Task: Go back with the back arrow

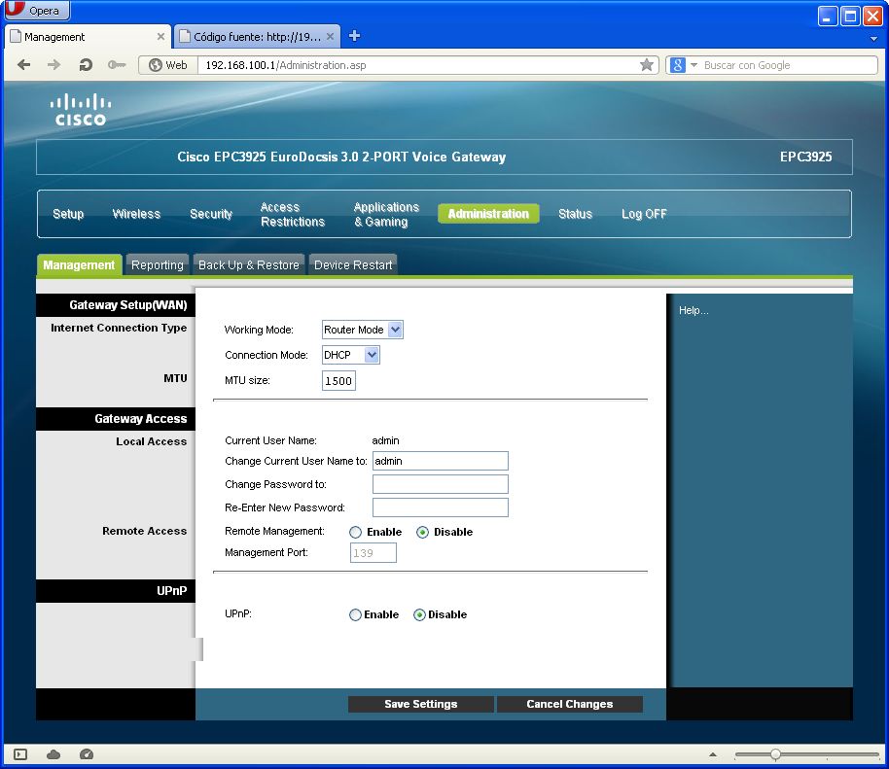Action: click(x=23, y=65)
